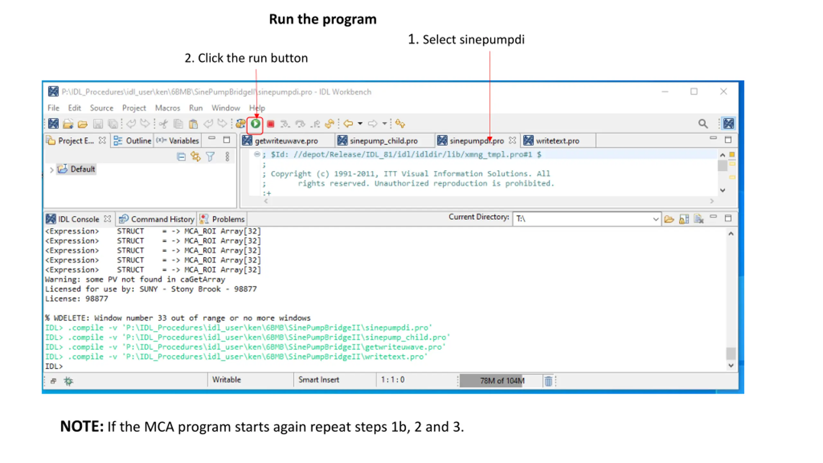823x463 pixels.
Task: Close the IDL Console tab
Action: [108, 219]
